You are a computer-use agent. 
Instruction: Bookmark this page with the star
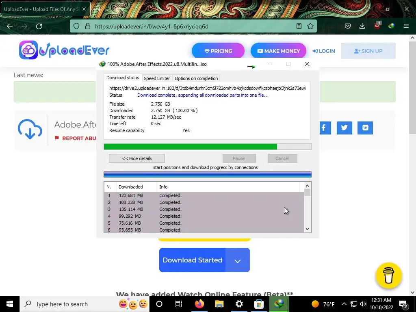310,26
